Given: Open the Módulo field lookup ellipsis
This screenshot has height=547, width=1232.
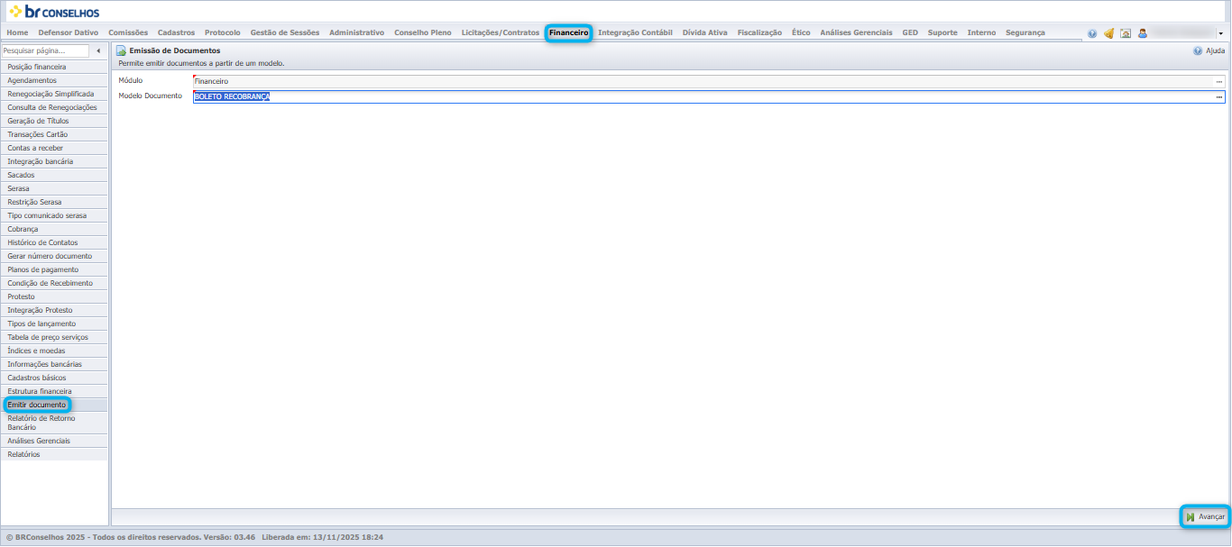Looking at the screenshot, I should pos(1218,81).
